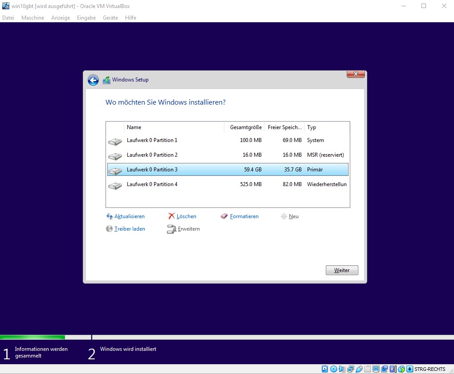Click the Löschen link
This screenshot has height=374, width=454.
coord(186,216)
